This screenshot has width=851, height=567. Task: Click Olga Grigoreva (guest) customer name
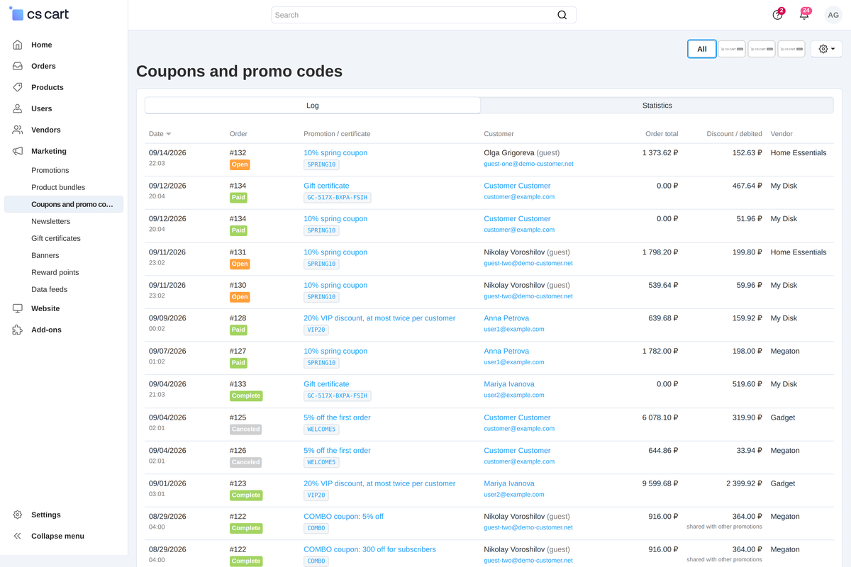[x=522, y=152]
